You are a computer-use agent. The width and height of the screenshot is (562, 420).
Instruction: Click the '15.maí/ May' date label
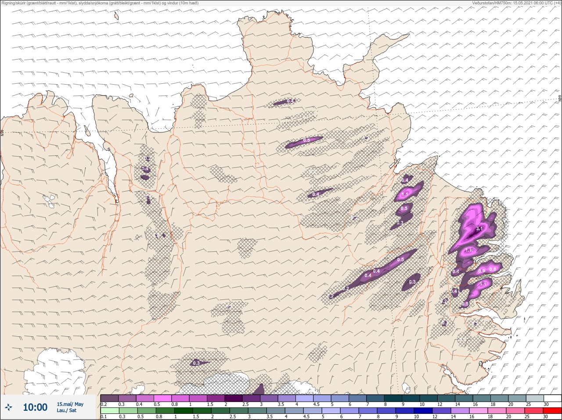coord(70,404)
